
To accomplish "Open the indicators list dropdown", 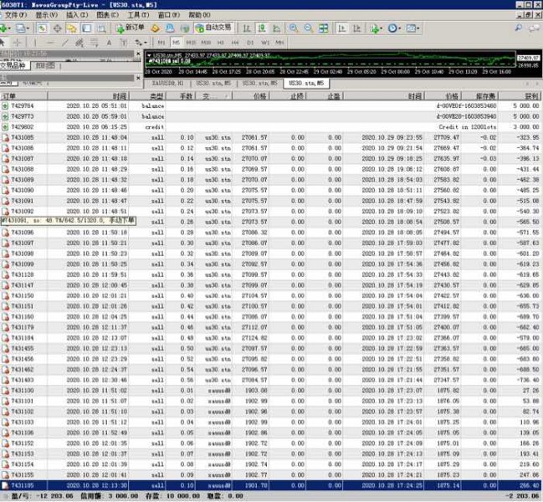I will click(x=382, y=28).
